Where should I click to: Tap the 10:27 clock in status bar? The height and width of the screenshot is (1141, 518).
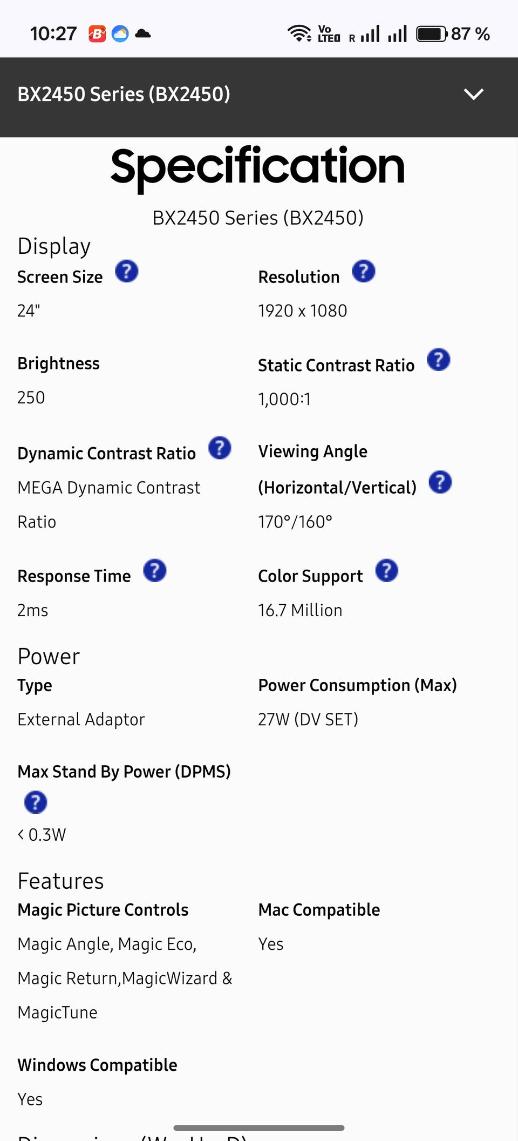click(53, 34)
